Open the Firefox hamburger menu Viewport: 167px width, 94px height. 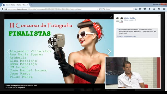pyautogui.click(x=164, y=9)
